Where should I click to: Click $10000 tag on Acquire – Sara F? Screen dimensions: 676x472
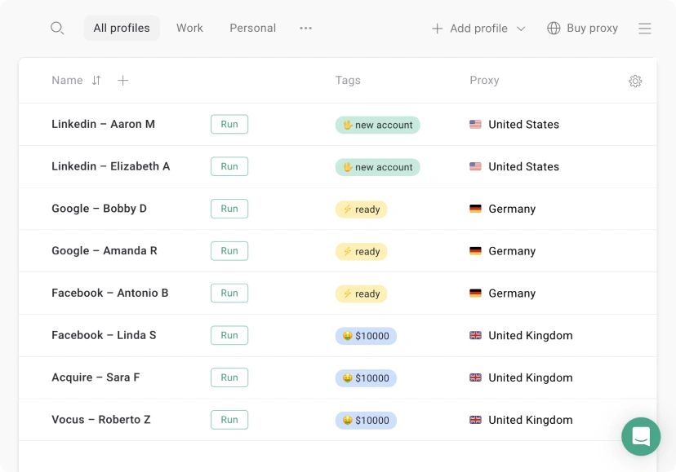pyautogui.click(x=366, y=378)
